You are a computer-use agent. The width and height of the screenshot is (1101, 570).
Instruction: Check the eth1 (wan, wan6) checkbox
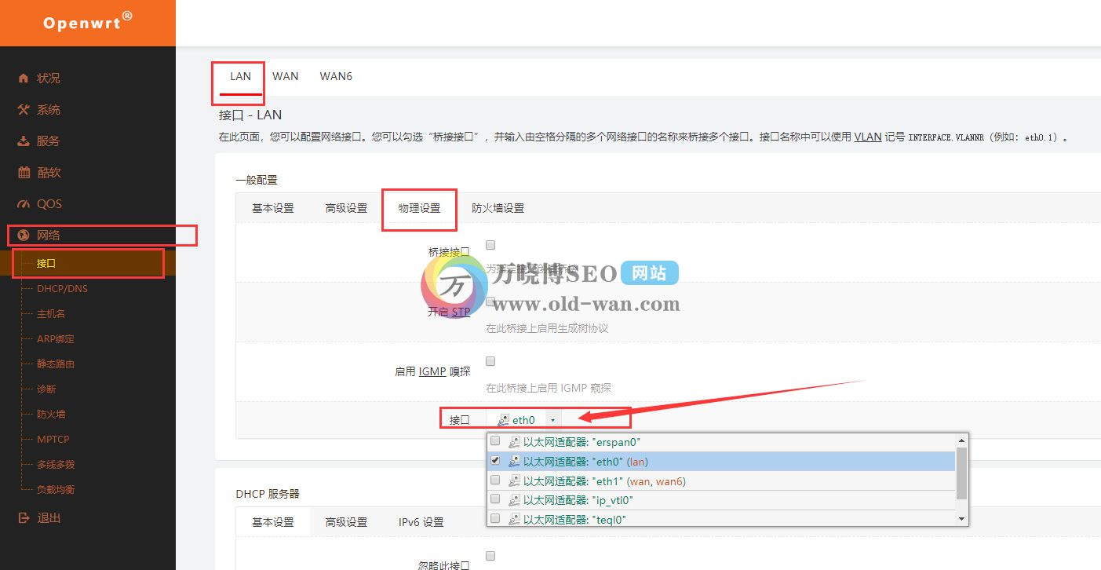(x=495, y=480)
